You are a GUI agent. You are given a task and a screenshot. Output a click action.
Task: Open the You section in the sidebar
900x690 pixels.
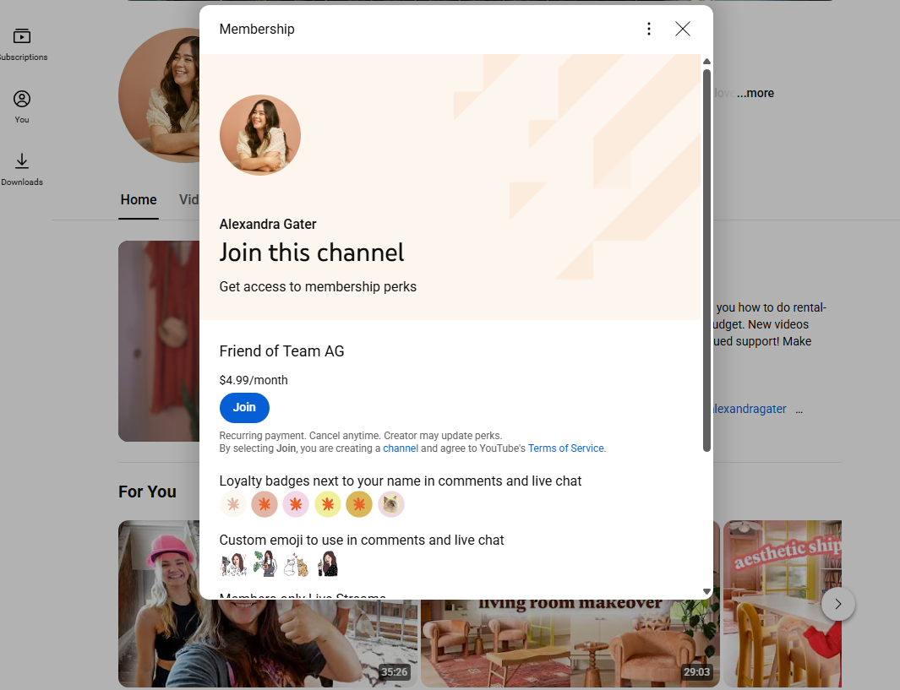[x=22, y=107]
